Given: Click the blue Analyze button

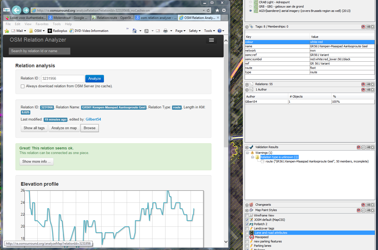Looking at the screenshot, I should 94,79.
